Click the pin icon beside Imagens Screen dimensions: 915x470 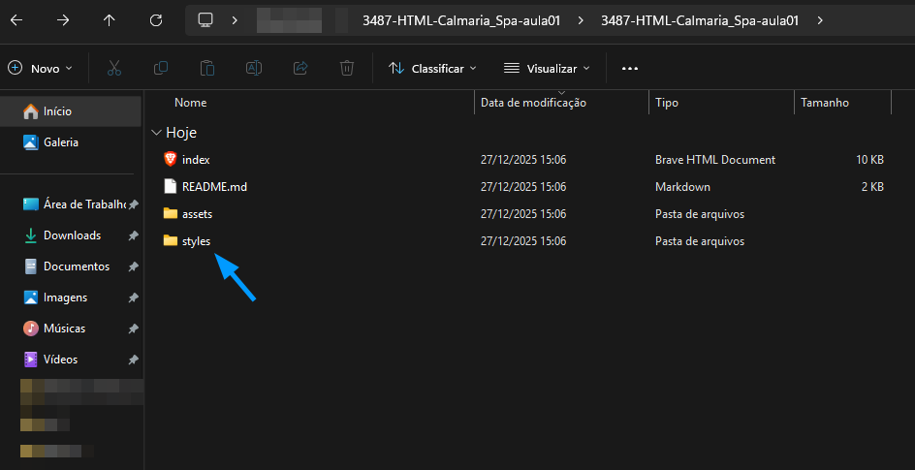(x=134, y=298)
